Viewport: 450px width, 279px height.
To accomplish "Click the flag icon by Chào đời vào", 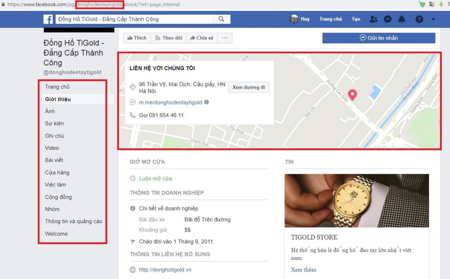I will click(x=132, y=242).
